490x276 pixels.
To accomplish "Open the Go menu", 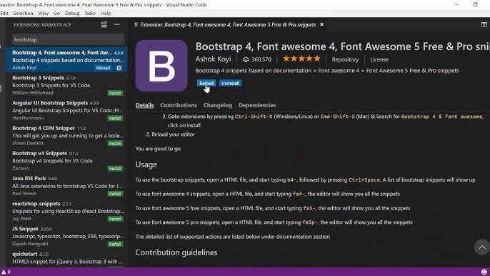I will pos(56,13).
